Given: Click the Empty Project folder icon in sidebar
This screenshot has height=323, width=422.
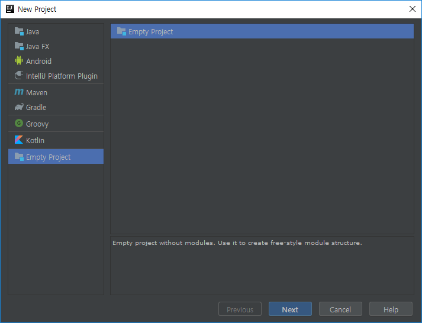Looking at the screenshot, I should (x=19, y=157).
